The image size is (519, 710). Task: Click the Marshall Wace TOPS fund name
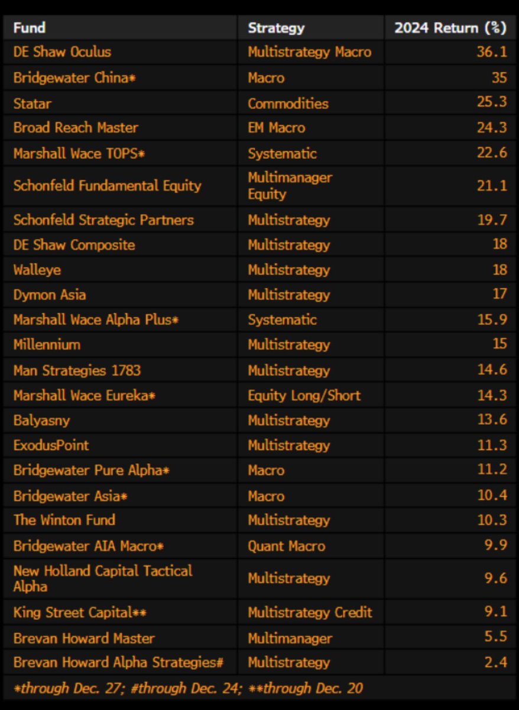79,153
